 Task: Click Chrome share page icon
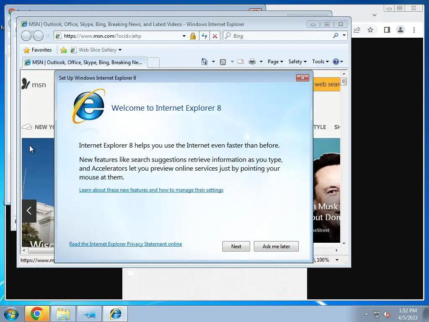coord(357,30)
